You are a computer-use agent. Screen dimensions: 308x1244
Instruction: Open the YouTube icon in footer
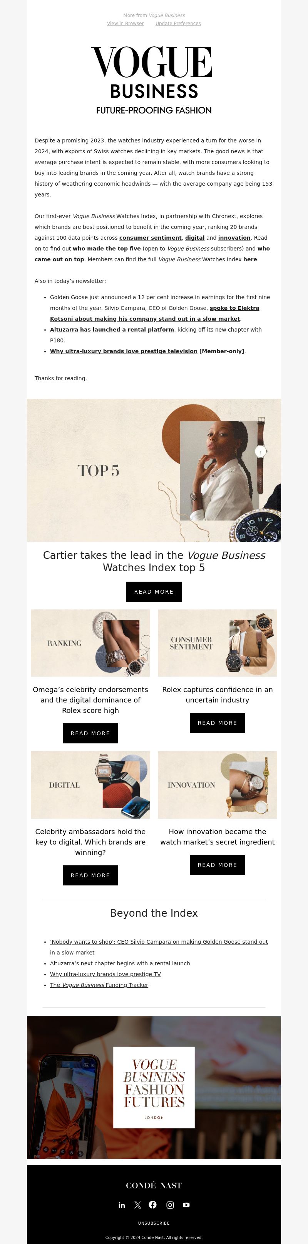point(187,1205)
